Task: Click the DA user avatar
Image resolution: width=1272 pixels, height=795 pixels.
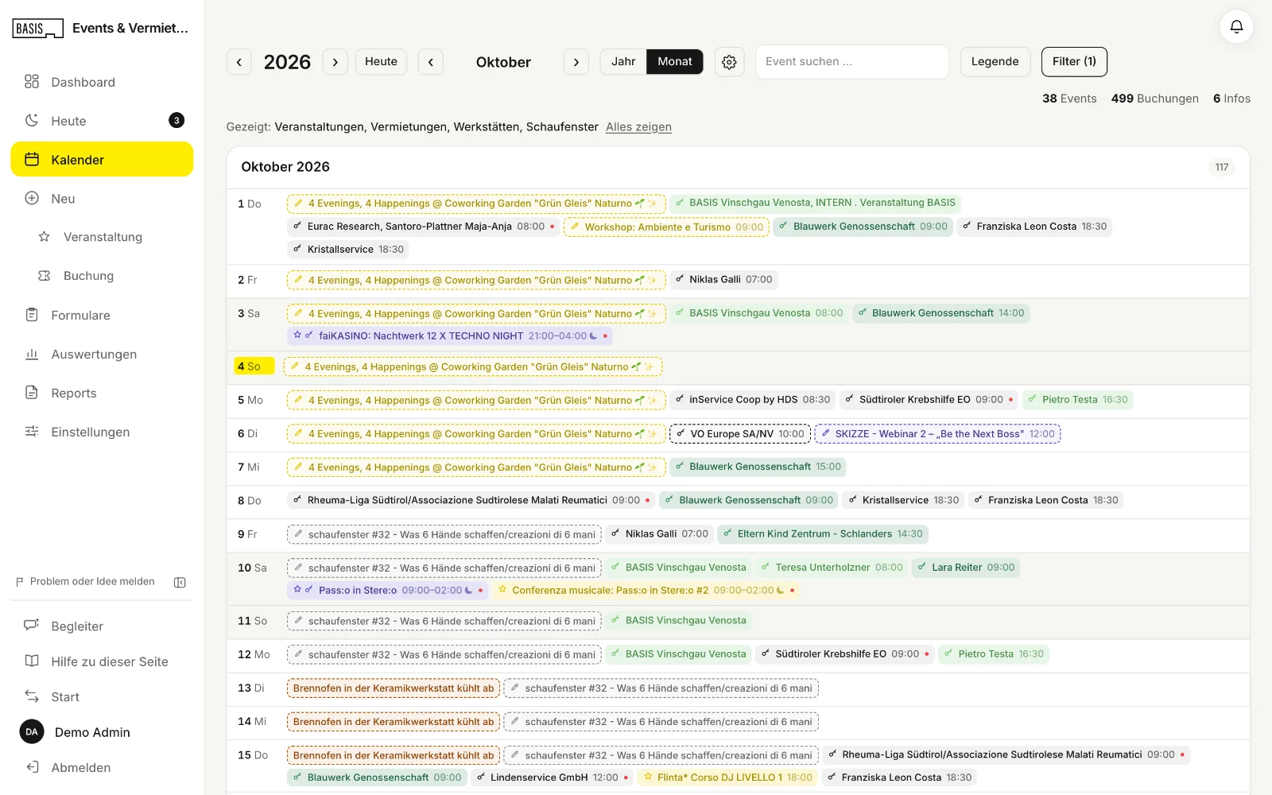Action: coord(32,732)
